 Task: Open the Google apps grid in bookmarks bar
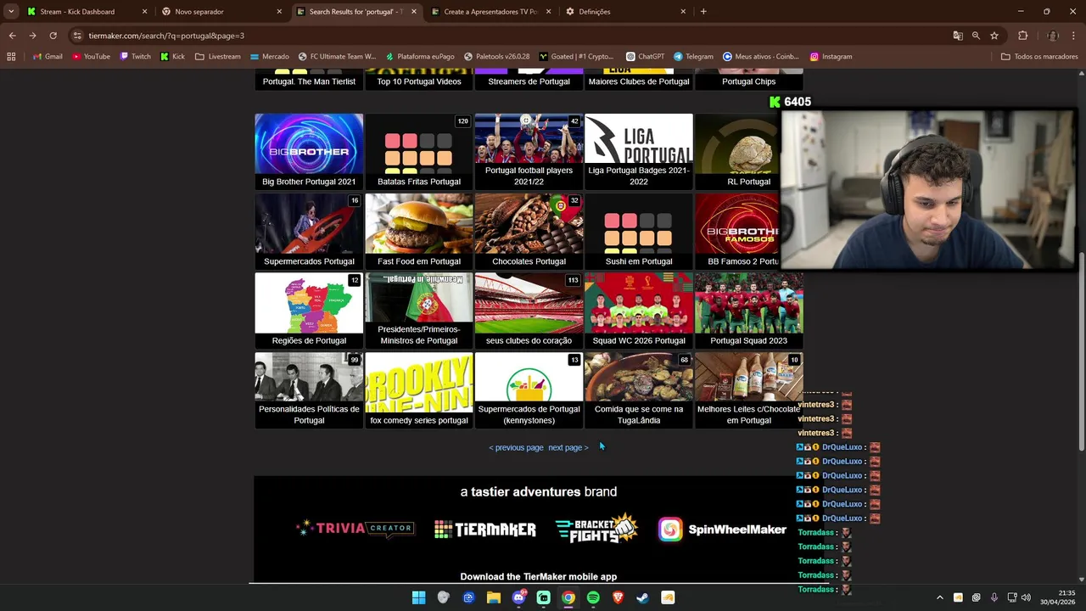[x=11, y=57]
